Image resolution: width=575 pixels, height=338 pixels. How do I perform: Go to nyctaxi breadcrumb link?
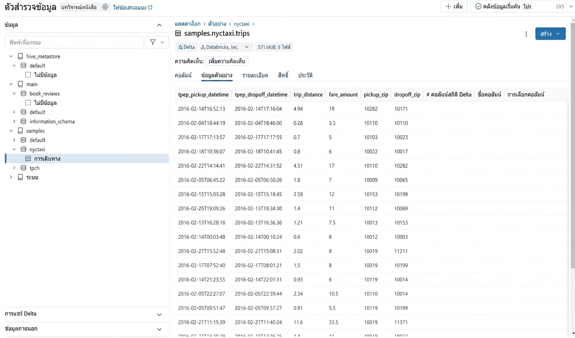coord(242,24)
